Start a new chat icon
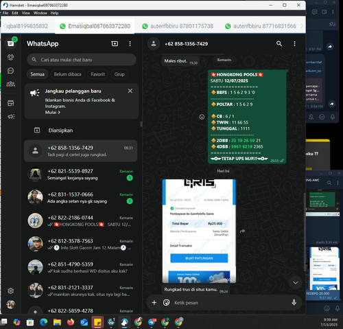 (x=115, y=43)
